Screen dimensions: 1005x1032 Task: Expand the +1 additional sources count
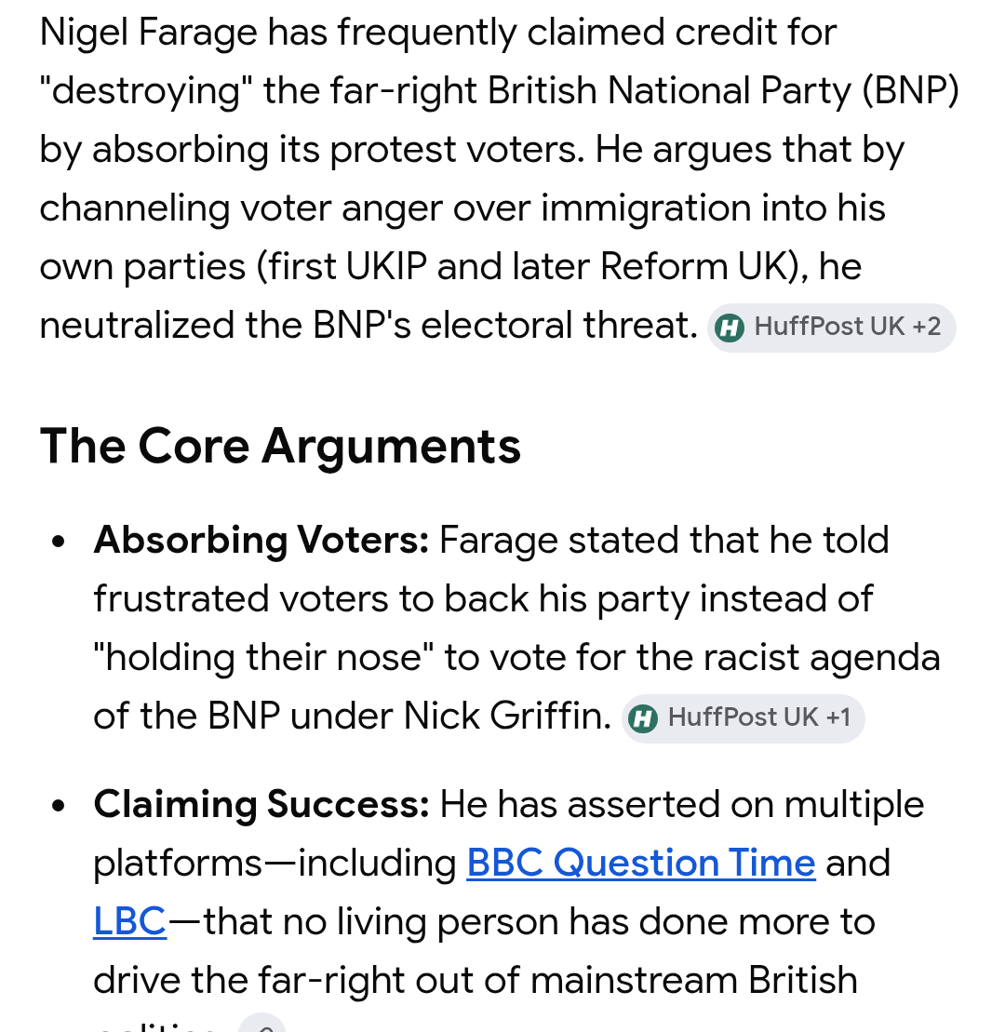838,717
